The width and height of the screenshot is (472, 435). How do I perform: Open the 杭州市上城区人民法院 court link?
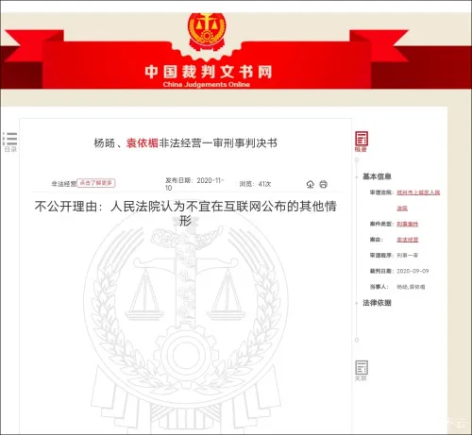click(418, 200)
